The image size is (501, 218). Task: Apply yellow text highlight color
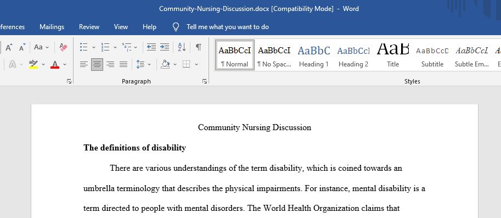coord(33,64)
